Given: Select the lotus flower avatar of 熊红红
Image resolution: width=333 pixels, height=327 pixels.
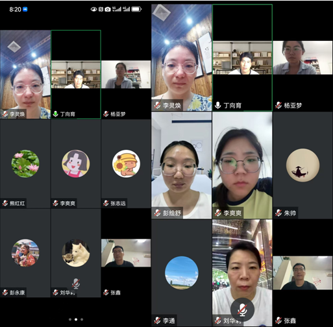Looking at the screenshot, I should (x=25, y=163).
